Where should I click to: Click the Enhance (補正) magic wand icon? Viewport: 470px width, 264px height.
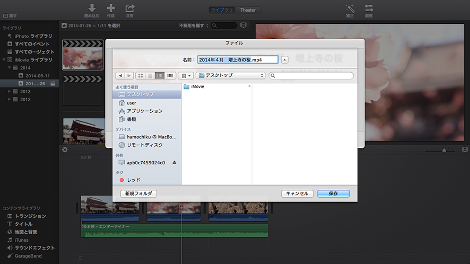(x=350, y=8)
